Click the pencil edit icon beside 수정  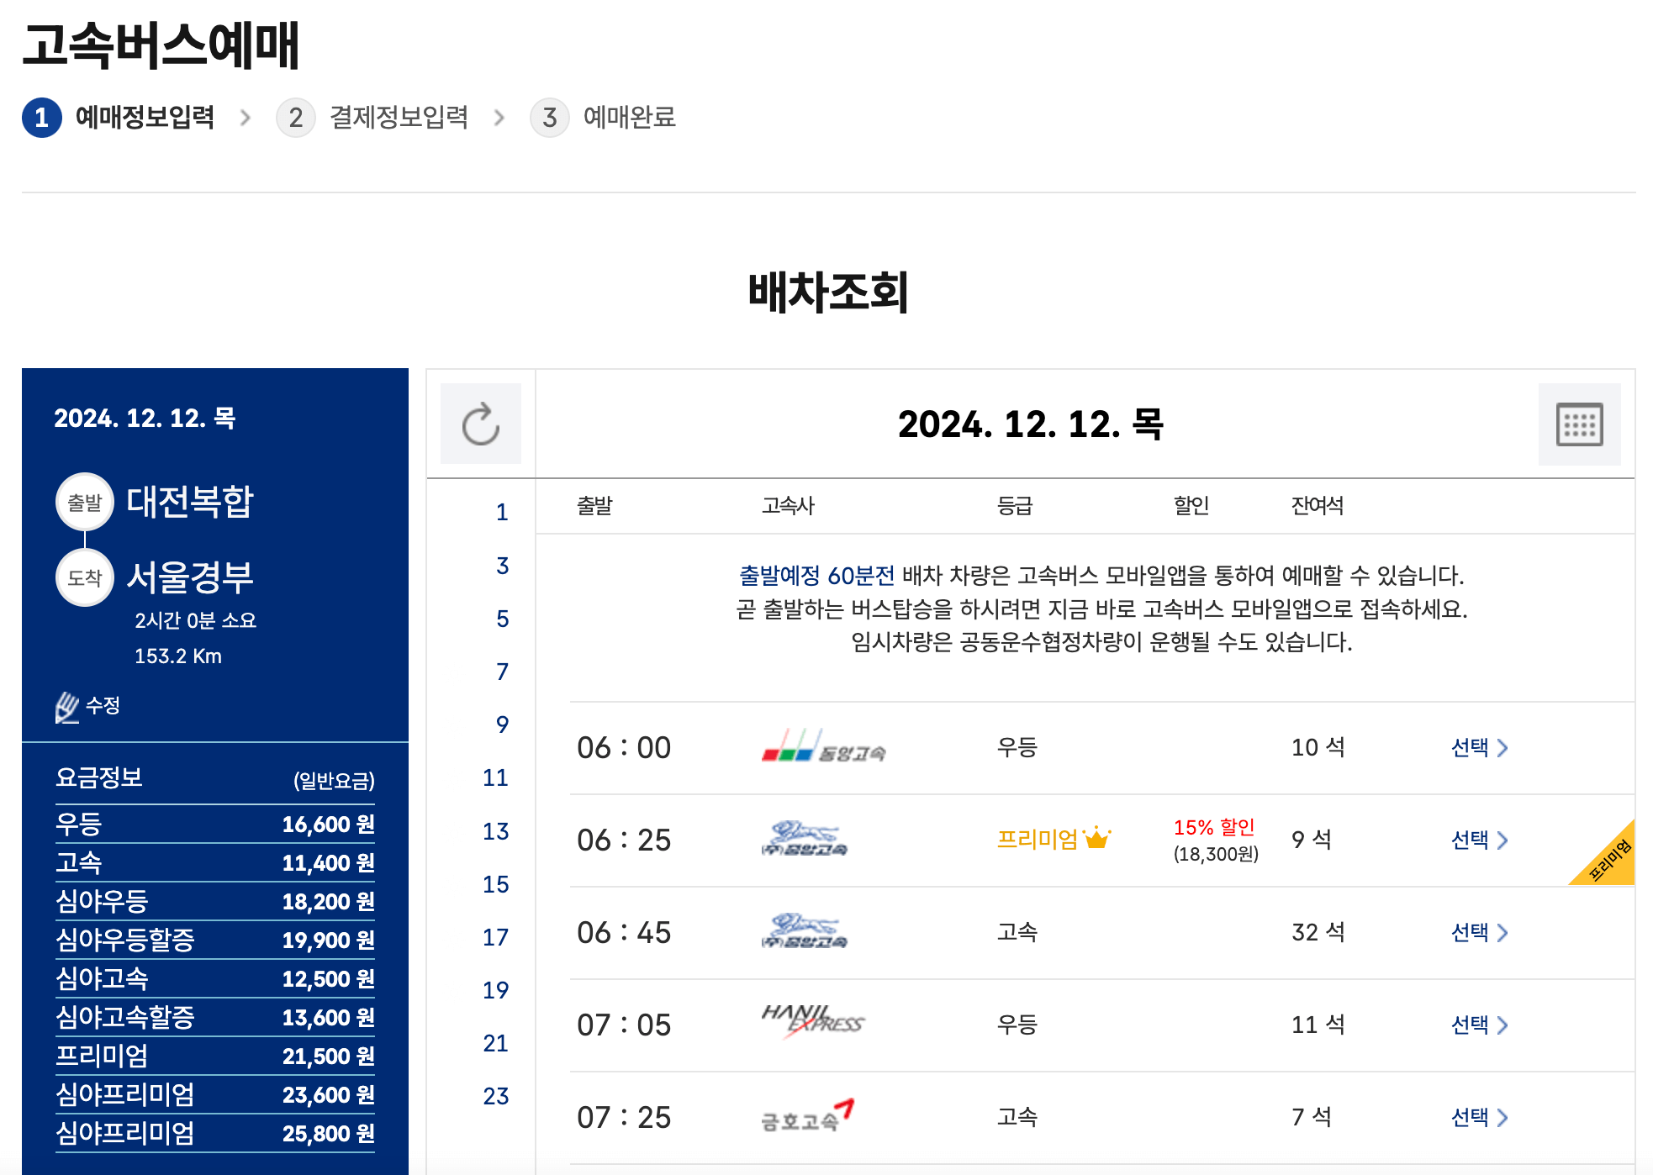pyautogui.click(x=67, y=707)
